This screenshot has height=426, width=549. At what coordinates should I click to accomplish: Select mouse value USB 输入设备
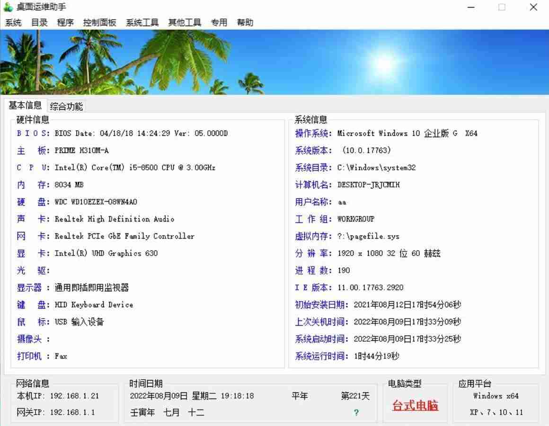tap(79, 322)
